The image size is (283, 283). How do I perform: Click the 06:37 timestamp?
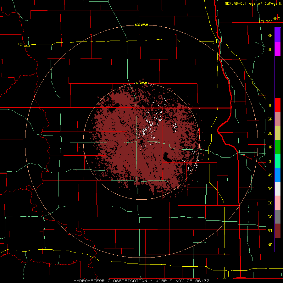(x=202, y=281)
